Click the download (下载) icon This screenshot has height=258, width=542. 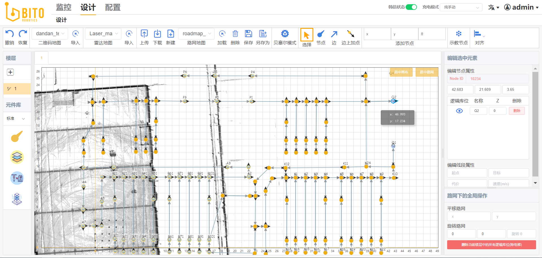click(x=158, y=34)
